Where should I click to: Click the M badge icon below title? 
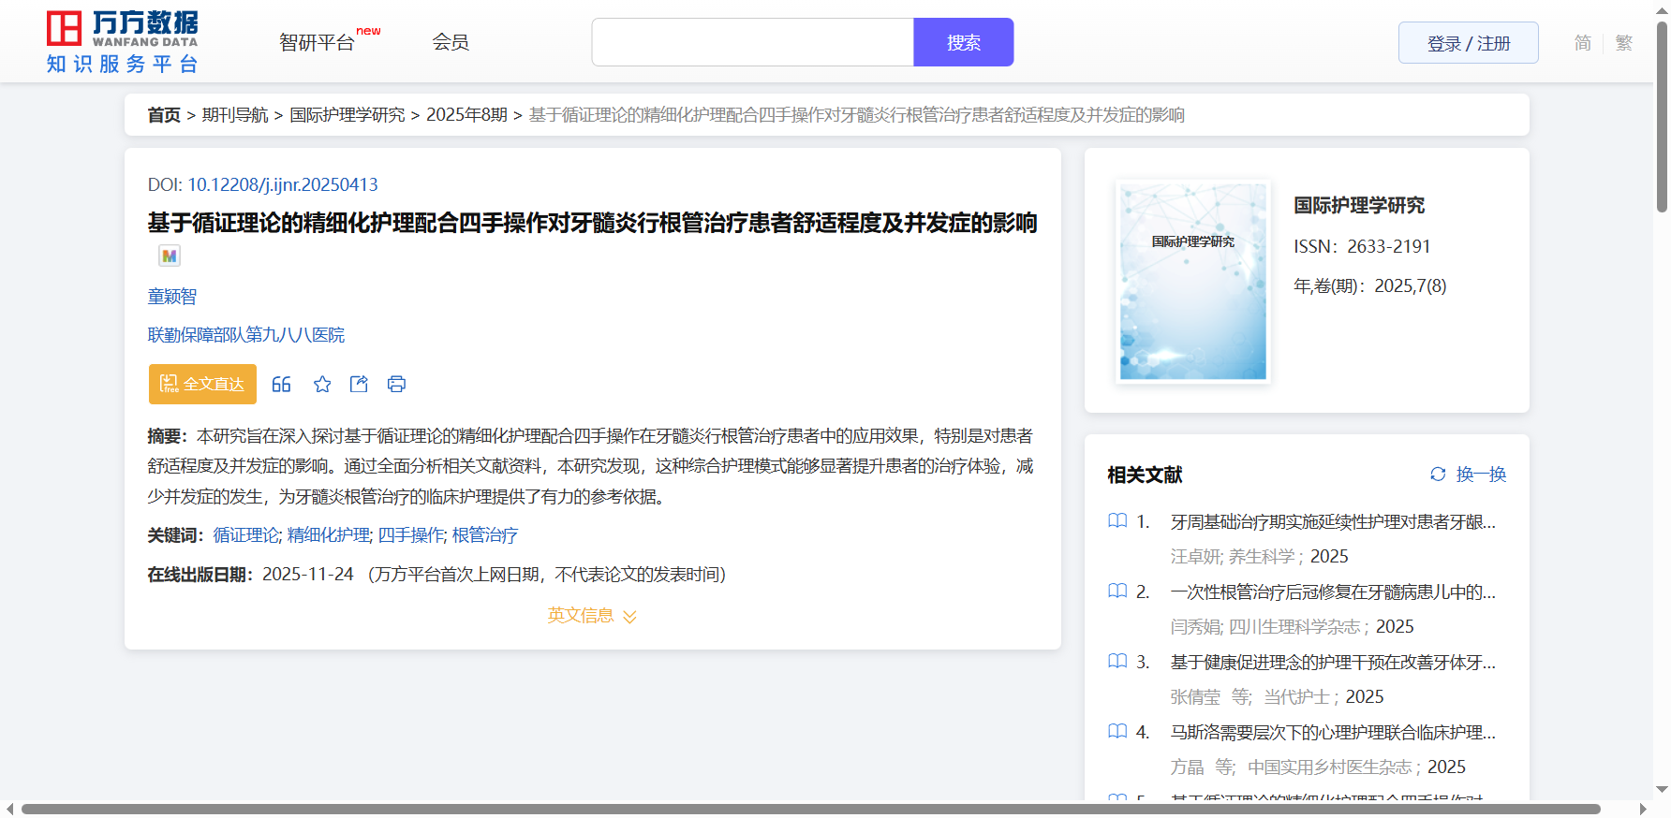(x=170, y=256)
